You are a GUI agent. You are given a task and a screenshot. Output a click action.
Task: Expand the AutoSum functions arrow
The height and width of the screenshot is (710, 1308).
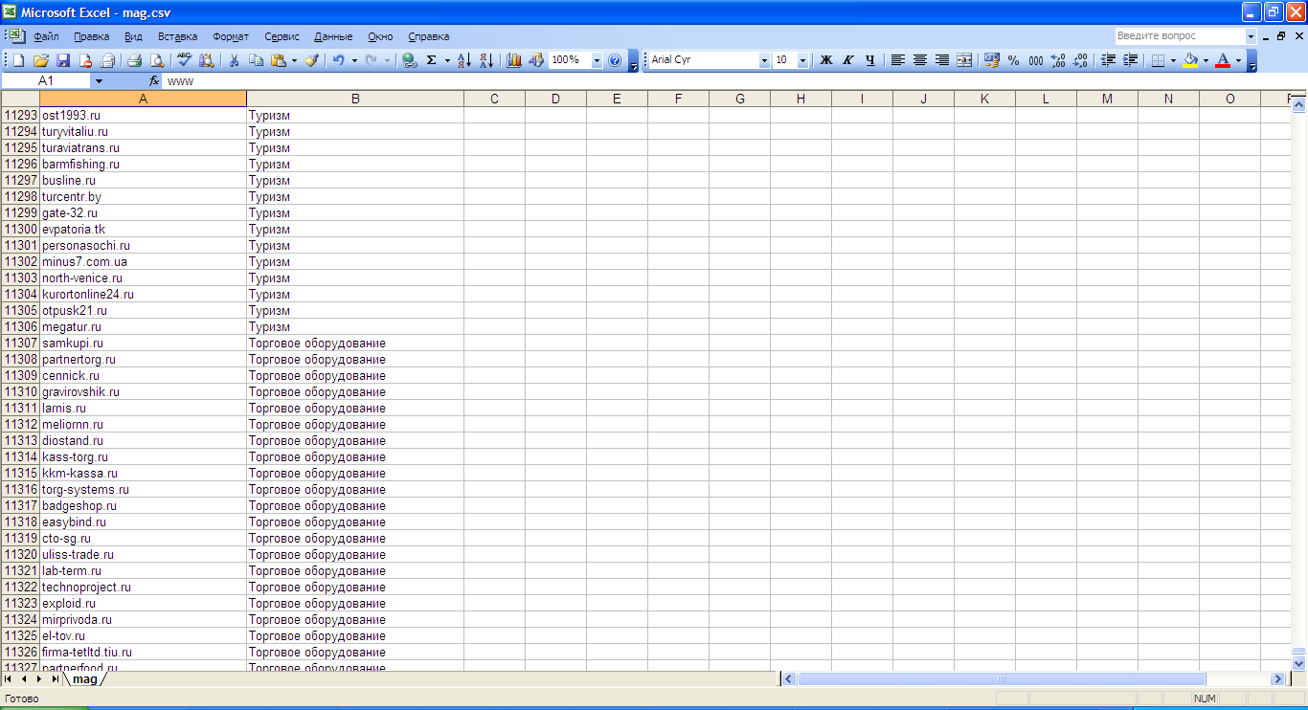[447, 60]
